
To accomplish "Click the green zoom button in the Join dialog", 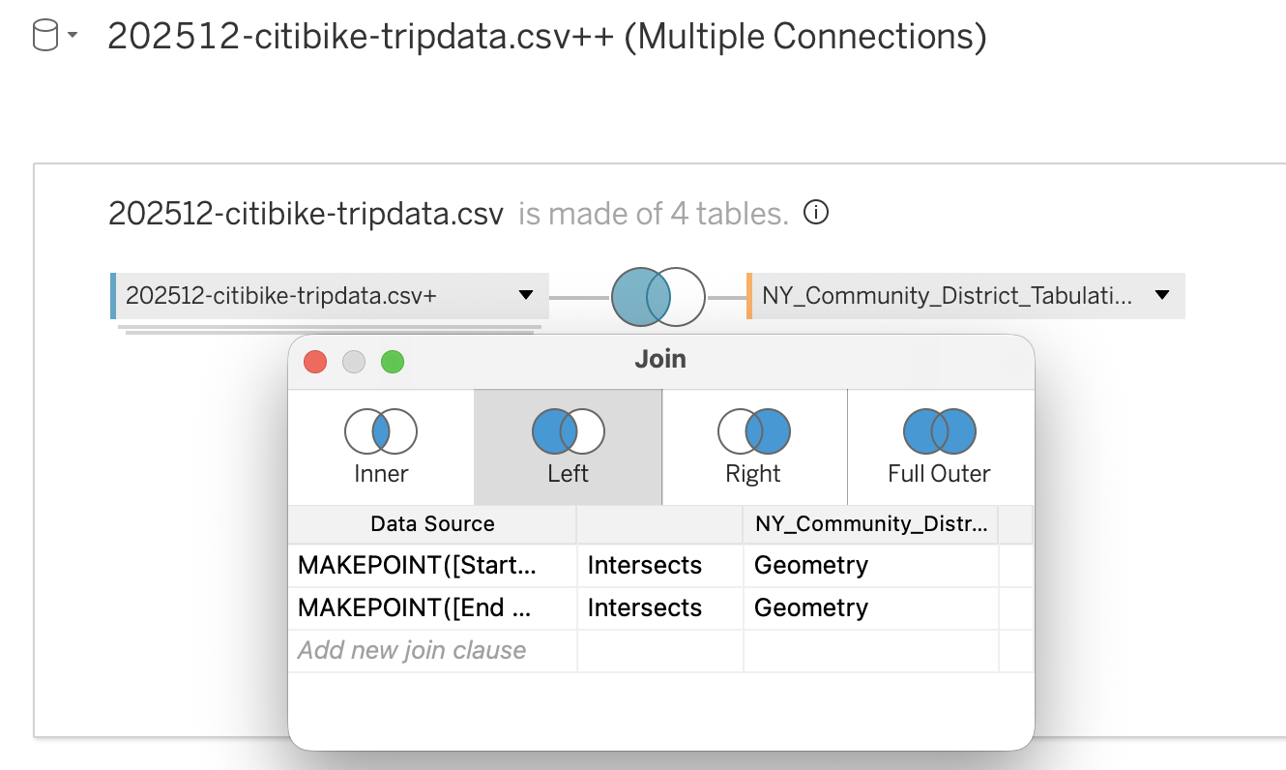I will [x=392, y=362].
